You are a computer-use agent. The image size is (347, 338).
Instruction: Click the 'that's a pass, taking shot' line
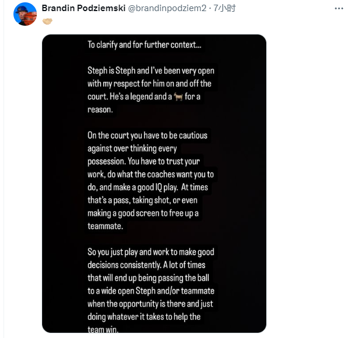[x=143, y=201]
